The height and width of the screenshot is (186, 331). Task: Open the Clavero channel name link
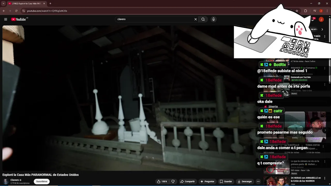[x=15, y=180]
